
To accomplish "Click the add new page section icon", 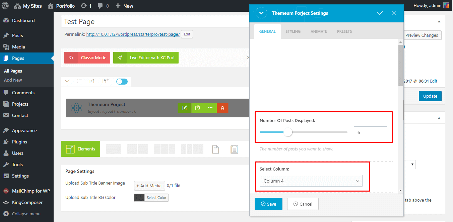I will coord(106,81).
